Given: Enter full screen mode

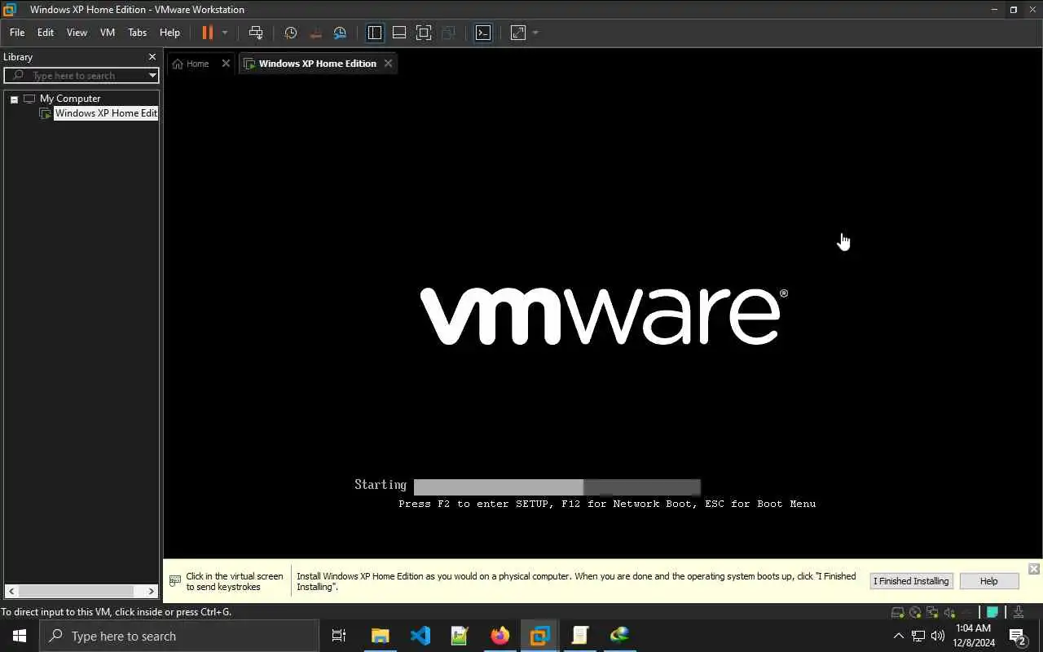Looking at the screenshot, I should click(424, 33).
